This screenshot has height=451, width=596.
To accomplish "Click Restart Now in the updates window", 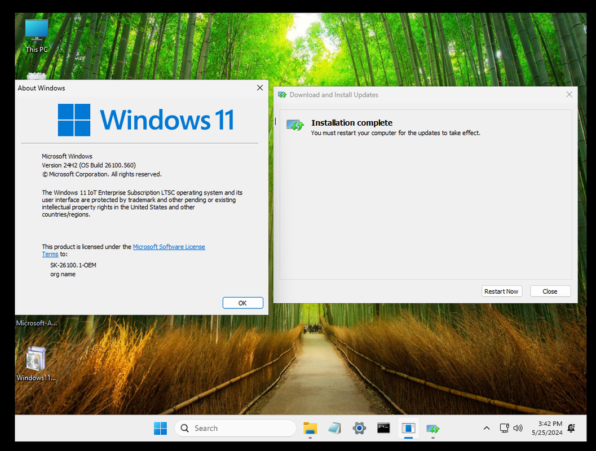I will tap(501, 291).
